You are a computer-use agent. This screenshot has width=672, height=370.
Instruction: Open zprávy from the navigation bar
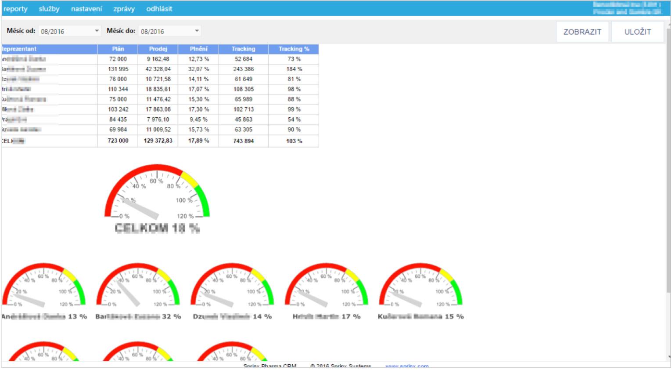[124, 9]
